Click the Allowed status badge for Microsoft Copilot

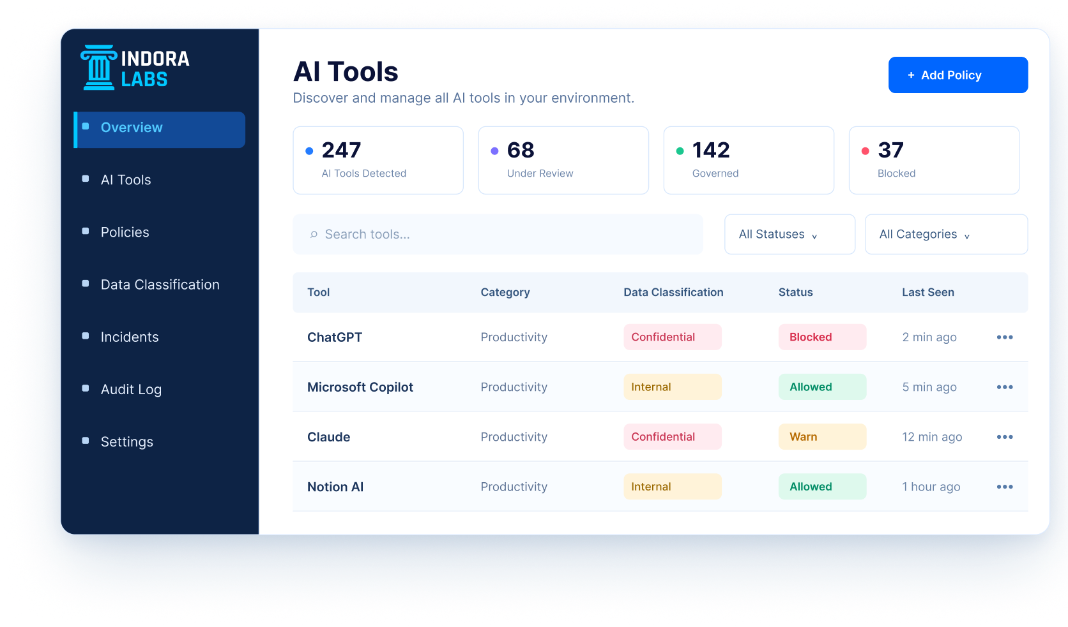pyautogui.click(x=822, y=387)
